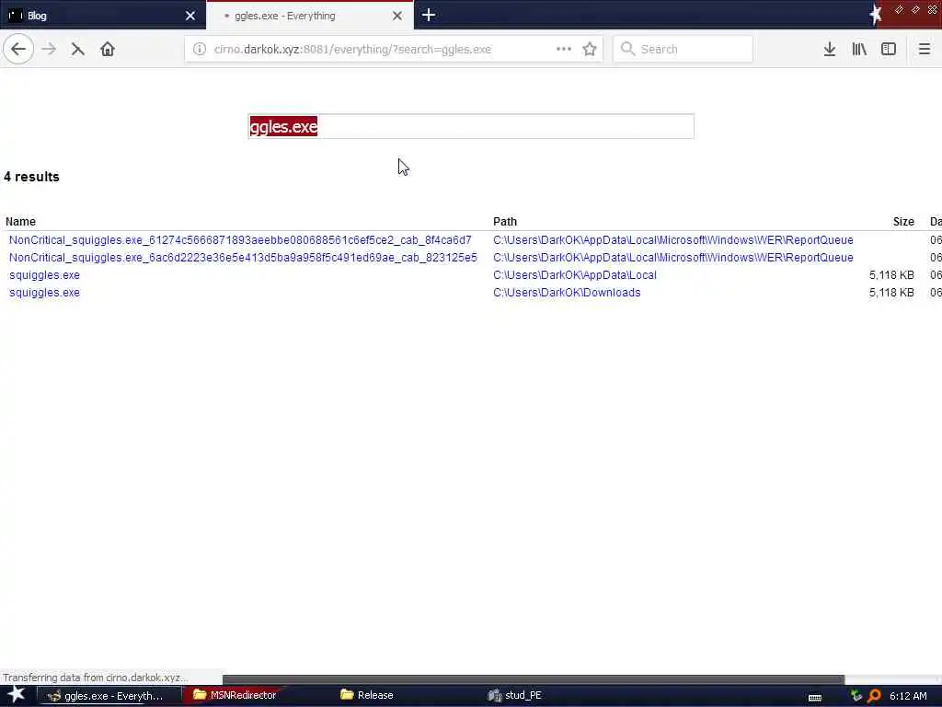Image resolution: width=942 pixels, height=707 pixels.
Task: Select the ggles.exe - Everything tab
Action: (309, 16)
